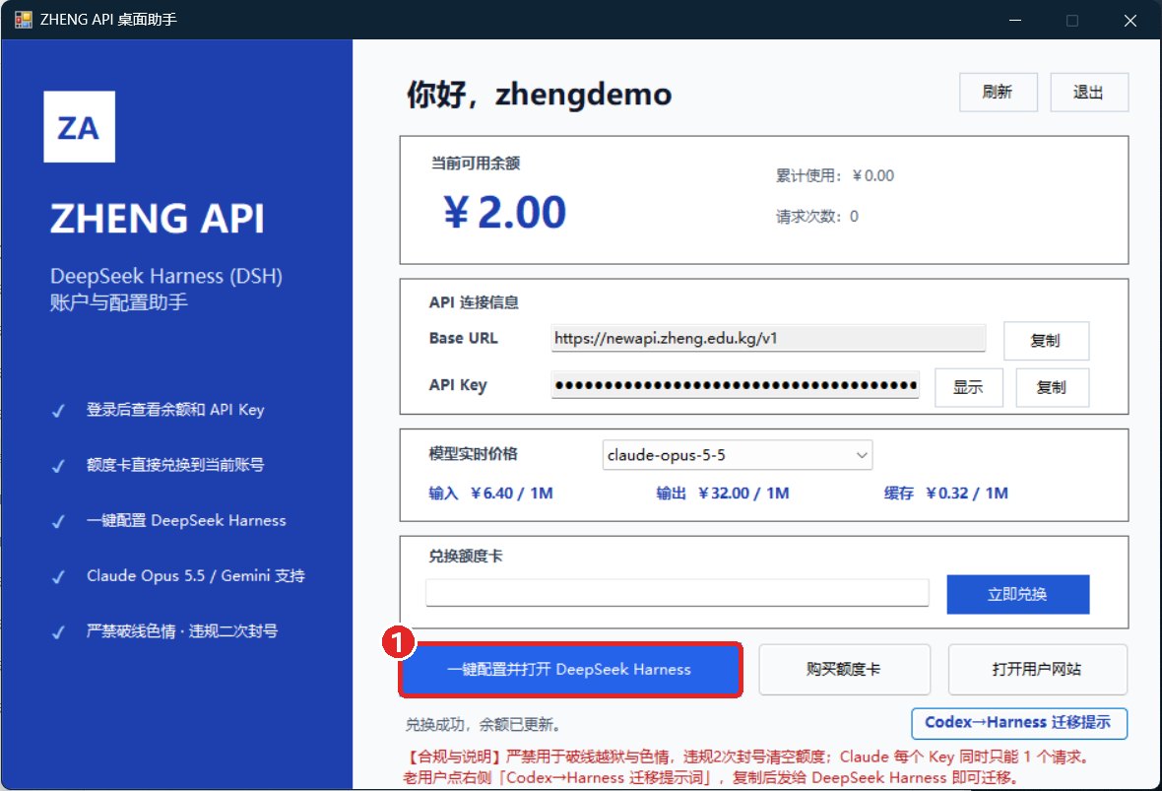Click the balance amount ¥2.00
Image resolution: width=1162 pixels, height=791 pixels.
[504, 212]
